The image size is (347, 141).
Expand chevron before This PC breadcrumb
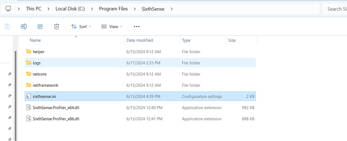[19, 9]
